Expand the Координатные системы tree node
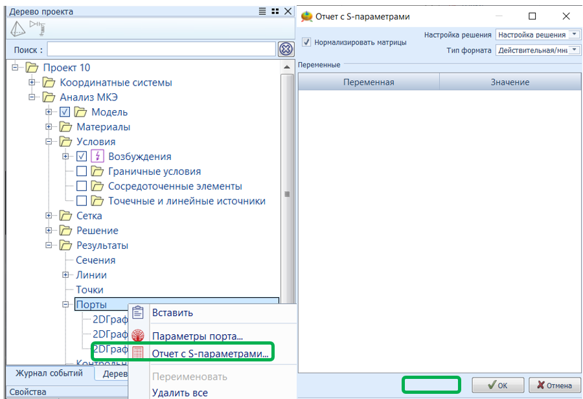 [x=32, y=82]
